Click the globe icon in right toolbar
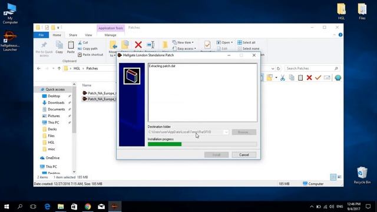 (338, 78)
